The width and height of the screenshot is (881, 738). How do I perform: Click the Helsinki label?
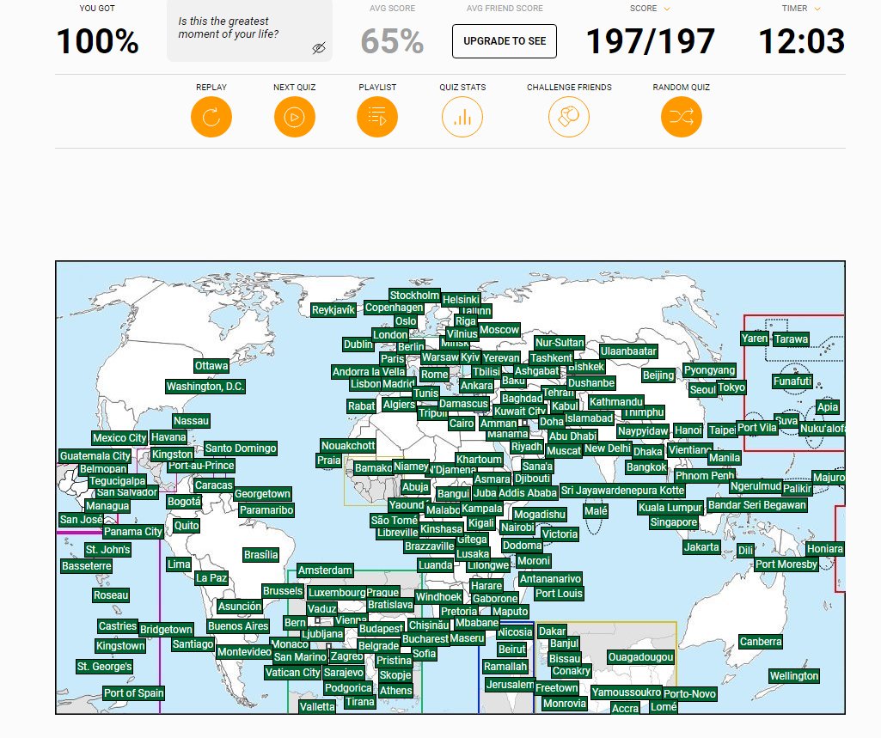461,300
